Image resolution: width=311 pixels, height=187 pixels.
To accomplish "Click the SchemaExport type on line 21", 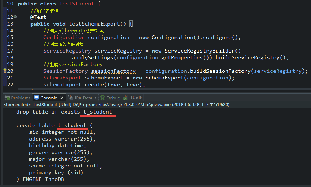I will [62, 78].
